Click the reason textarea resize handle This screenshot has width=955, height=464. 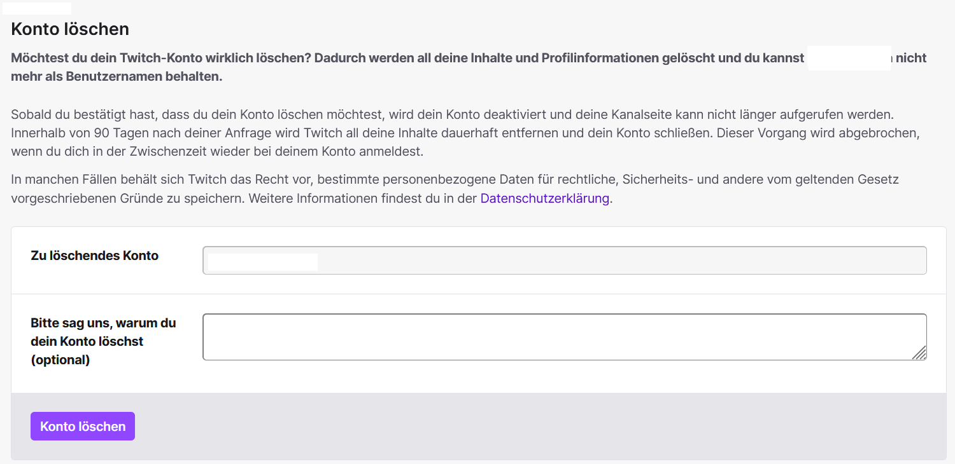pos(919,353)
